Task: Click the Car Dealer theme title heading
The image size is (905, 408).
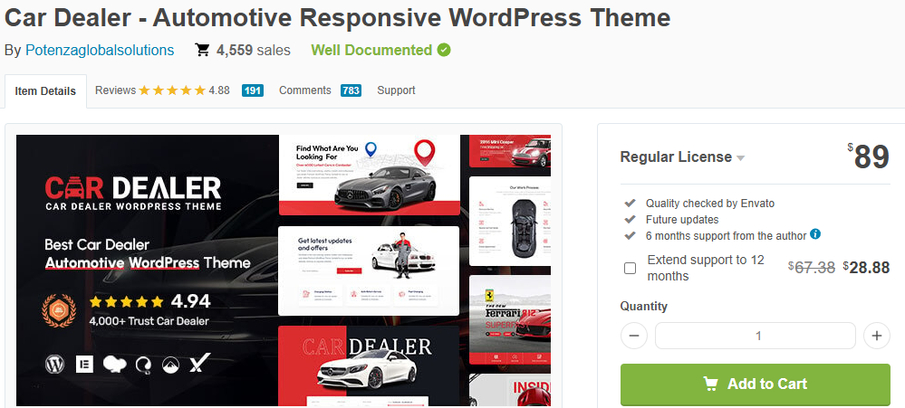Action: pyautogui.click(x=337, y=18)
